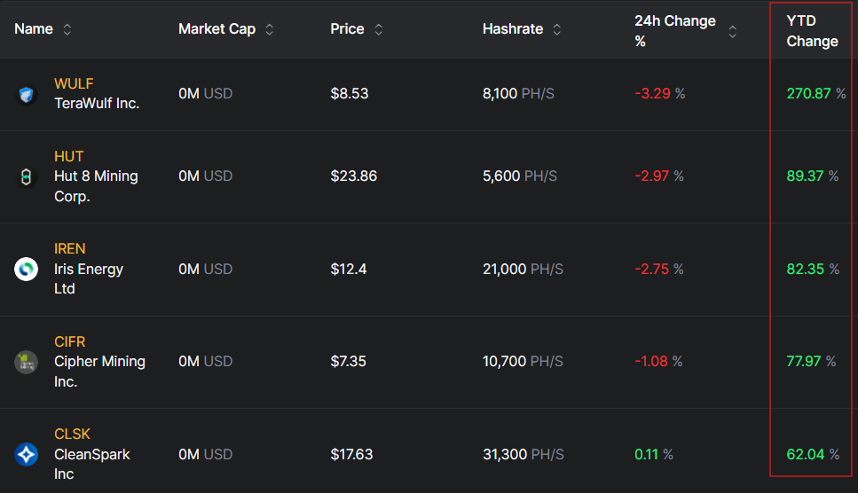Image resolution: width=858 pixels, height=493 pixels.
Task: Click the CleanSpark Inc company name
Action: point(91,464)
